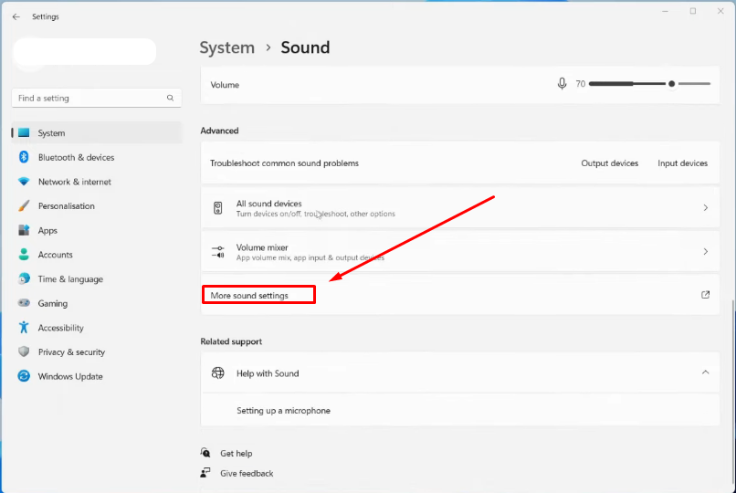Open Accounts settings
This screenshot has height=493, width=736.
(x=97, y=255)
